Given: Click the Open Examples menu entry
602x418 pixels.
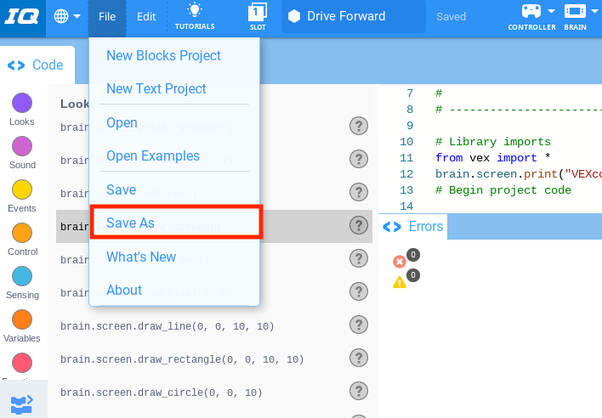Looking at the screenshot, I should click(x=153, y=156).
